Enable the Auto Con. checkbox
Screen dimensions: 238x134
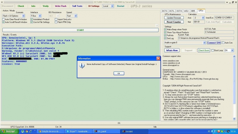(223, 43)
